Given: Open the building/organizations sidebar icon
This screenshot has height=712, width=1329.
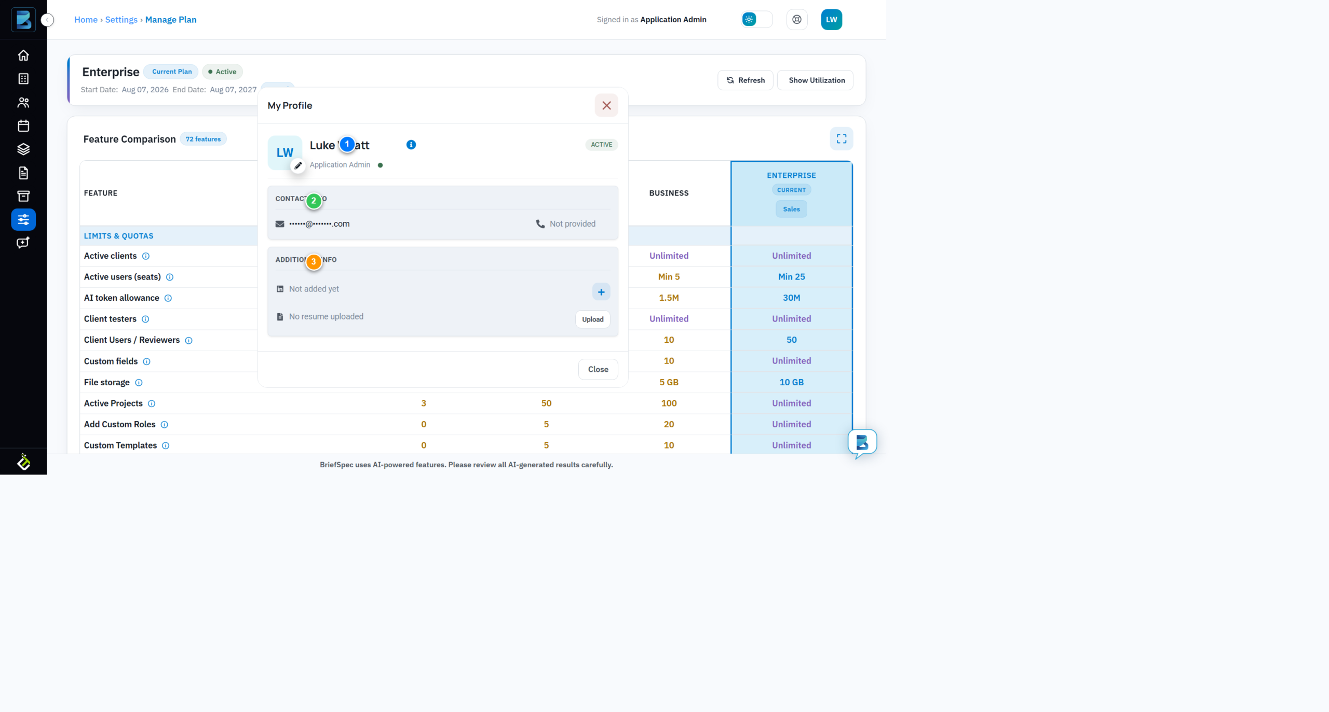Looking at the screenshot, I should 23,79.
